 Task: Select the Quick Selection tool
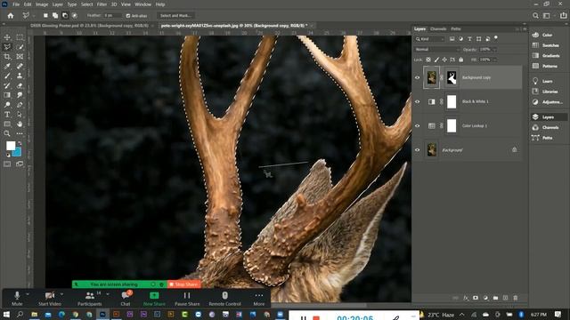tap(20, 47)
